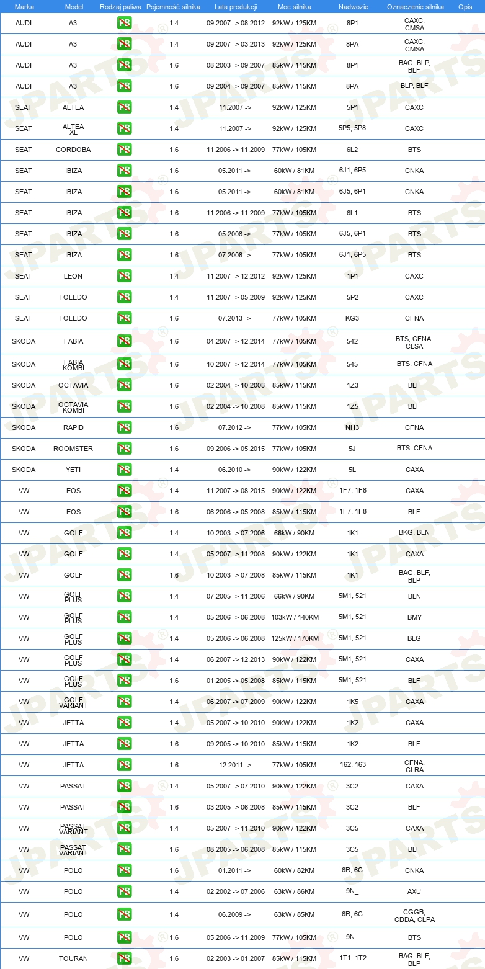The height and width of the screenshot is (969, 485).
Task: Select the fuel icon in SKODA RAPID row
Action: [124, 427]
